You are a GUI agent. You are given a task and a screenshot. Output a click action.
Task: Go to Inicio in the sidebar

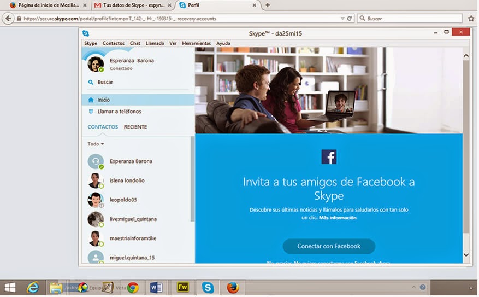(x=138, y=100)
